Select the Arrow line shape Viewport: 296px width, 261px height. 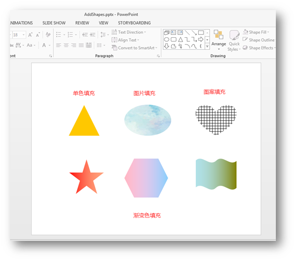(194, 33)
